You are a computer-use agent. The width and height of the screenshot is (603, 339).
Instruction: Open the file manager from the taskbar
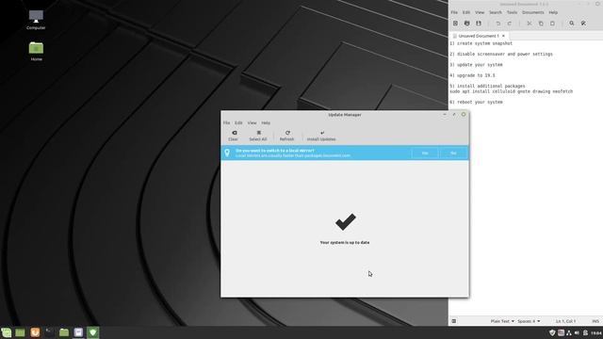(64, 332)
